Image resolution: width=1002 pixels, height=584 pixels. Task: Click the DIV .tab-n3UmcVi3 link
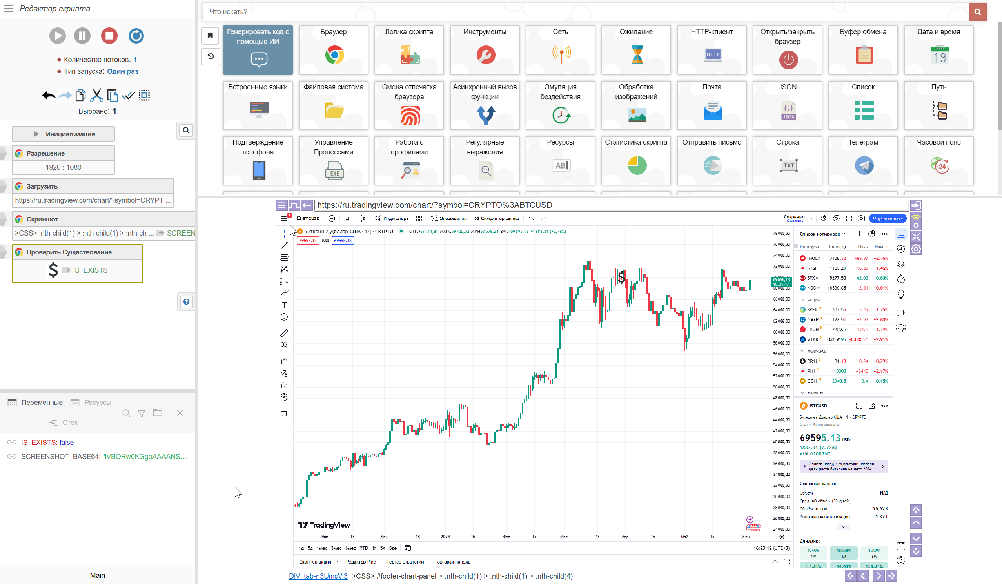coord(318,576)
